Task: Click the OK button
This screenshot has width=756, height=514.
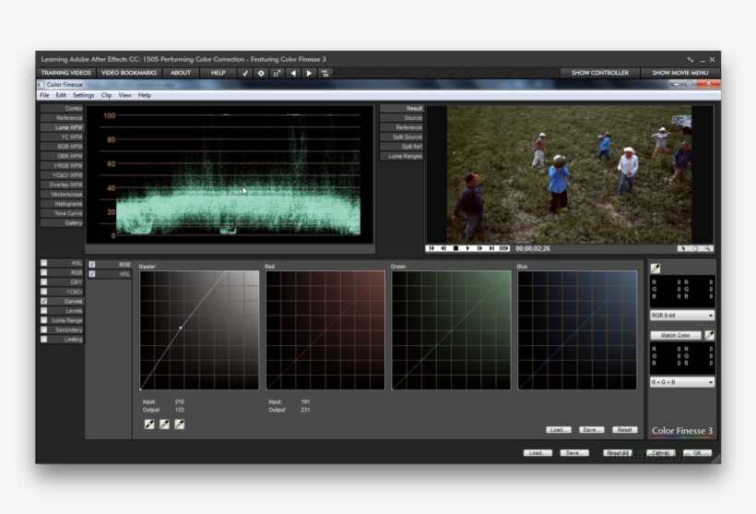Action: [x=697, y=453]
